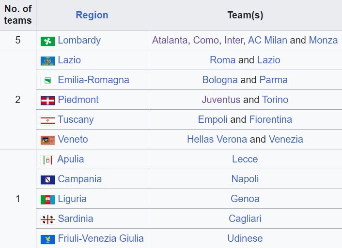Open the Region column header link

tap(92, 15)
